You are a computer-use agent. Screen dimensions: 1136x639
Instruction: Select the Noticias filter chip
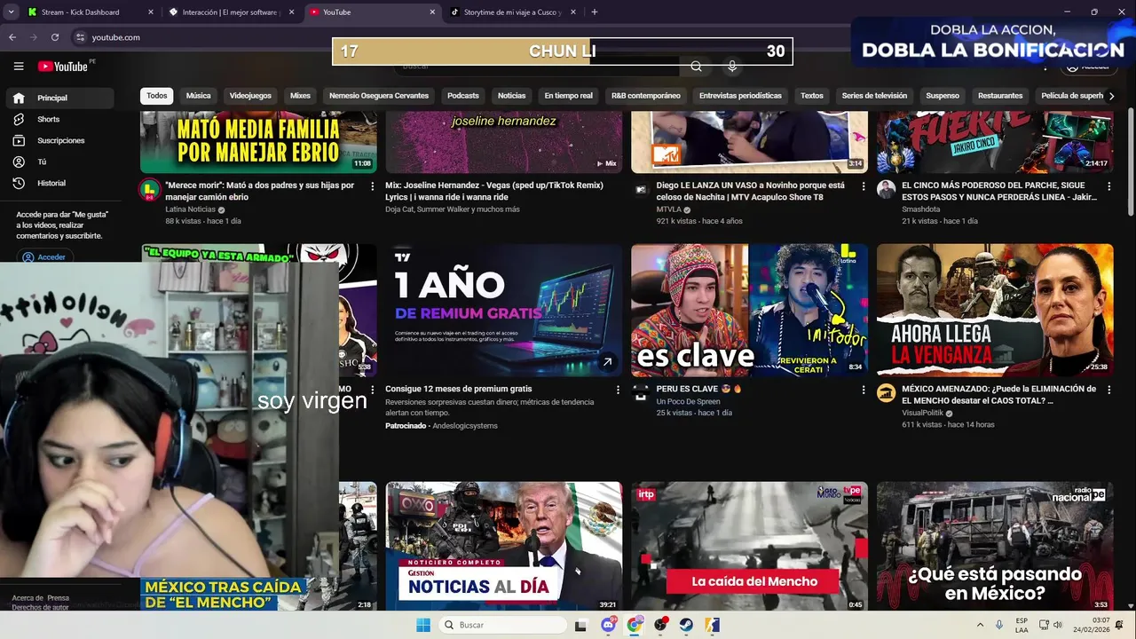tap(512, 96)
